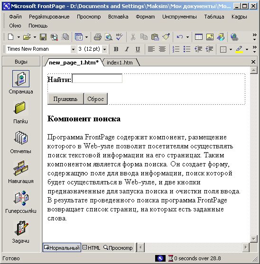
Task: Toggle bulleted list
Action: coord(187,49)
